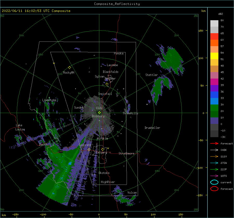This screenshot has height=218, width=234.
Task: Click the white 04DK arrow icon
Action: pos(214,150)
